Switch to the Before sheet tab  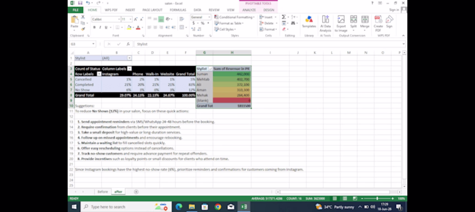click(x=102, y=192)
